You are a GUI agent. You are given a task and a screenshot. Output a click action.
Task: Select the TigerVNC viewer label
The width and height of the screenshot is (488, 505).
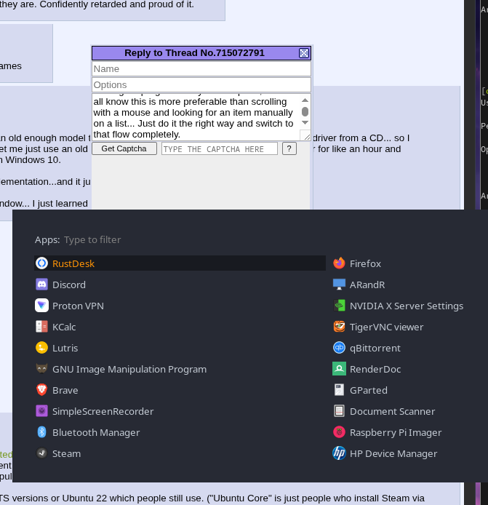point(387,327)
